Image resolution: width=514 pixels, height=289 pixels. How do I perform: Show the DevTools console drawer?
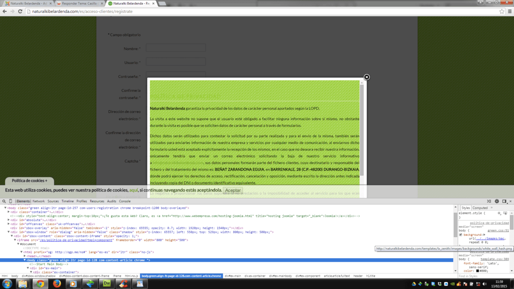489,201
